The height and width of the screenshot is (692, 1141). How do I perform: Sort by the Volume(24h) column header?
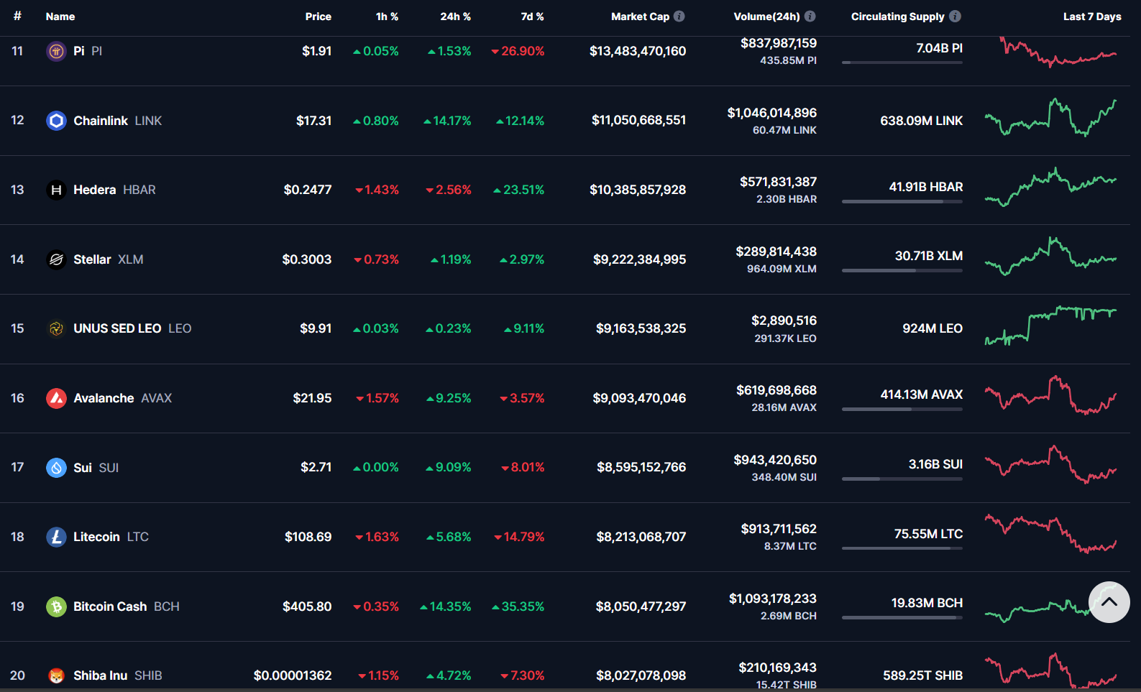pos(766,17)
